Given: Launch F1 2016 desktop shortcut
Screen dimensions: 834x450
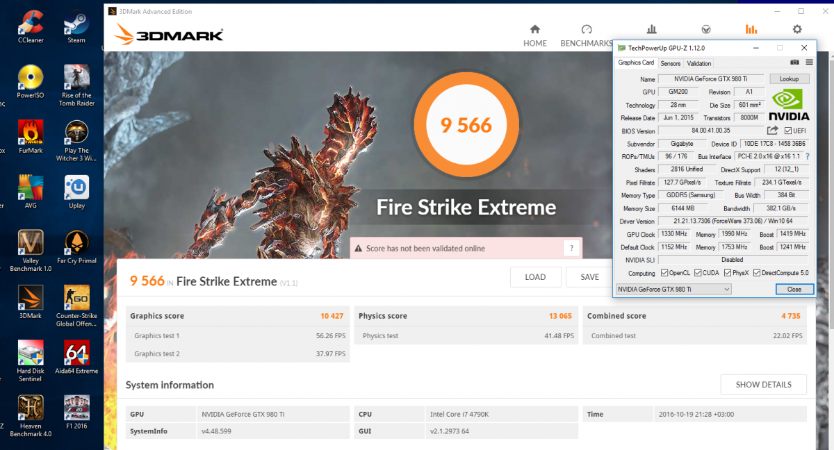Looking at the screenshot, I should tap(76, 412).
